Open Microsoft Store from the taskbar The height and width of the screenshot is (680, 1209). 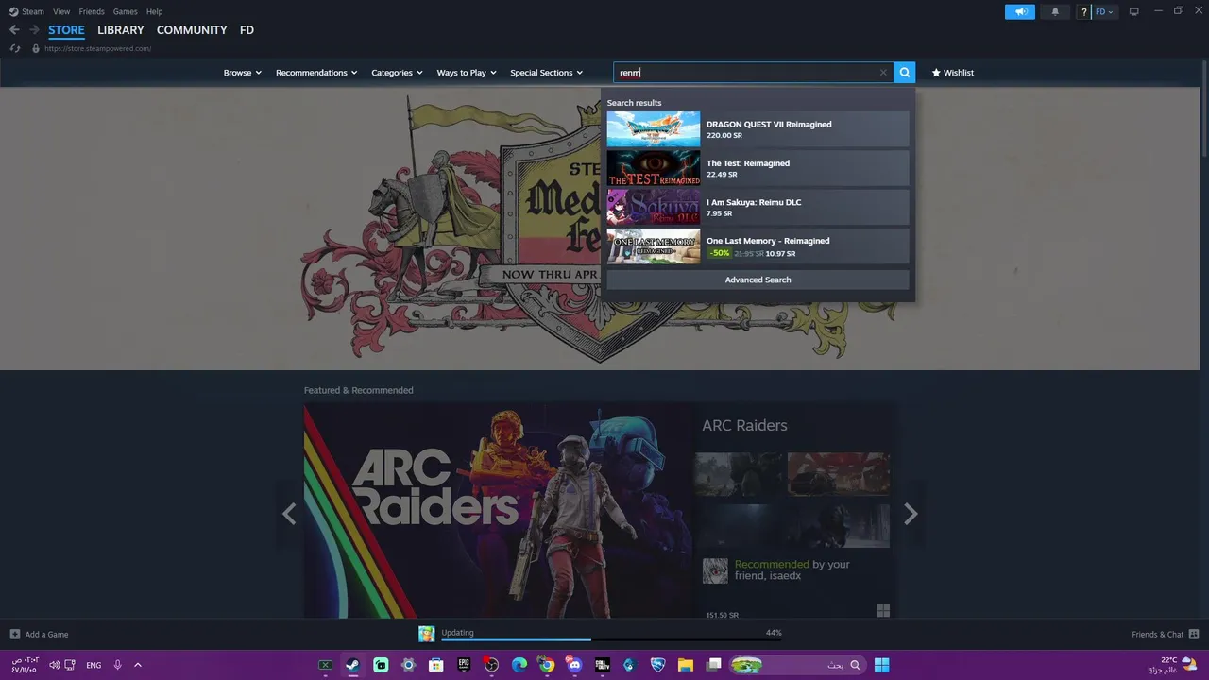[x=436, y=665]
